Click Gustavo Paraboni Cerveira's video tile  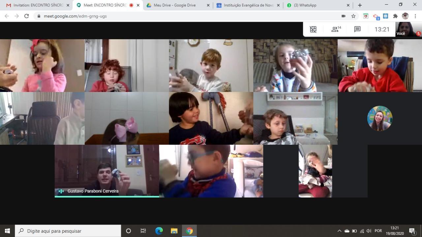click(107, 171)
